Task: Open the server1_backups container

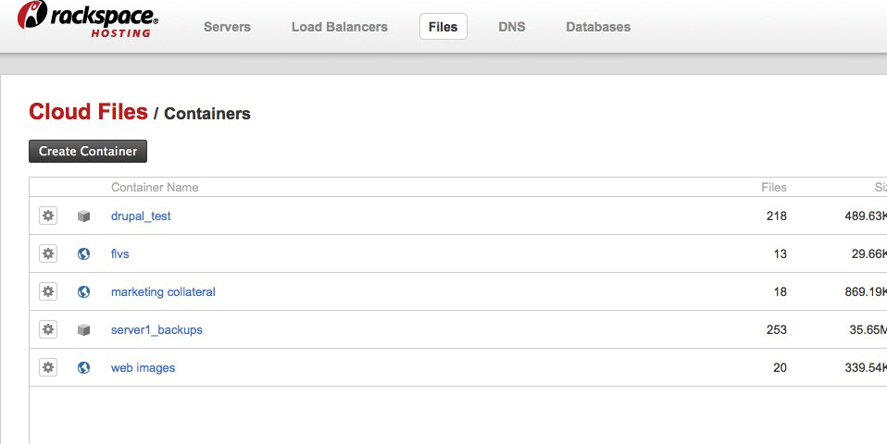Action: coord(156,329)
